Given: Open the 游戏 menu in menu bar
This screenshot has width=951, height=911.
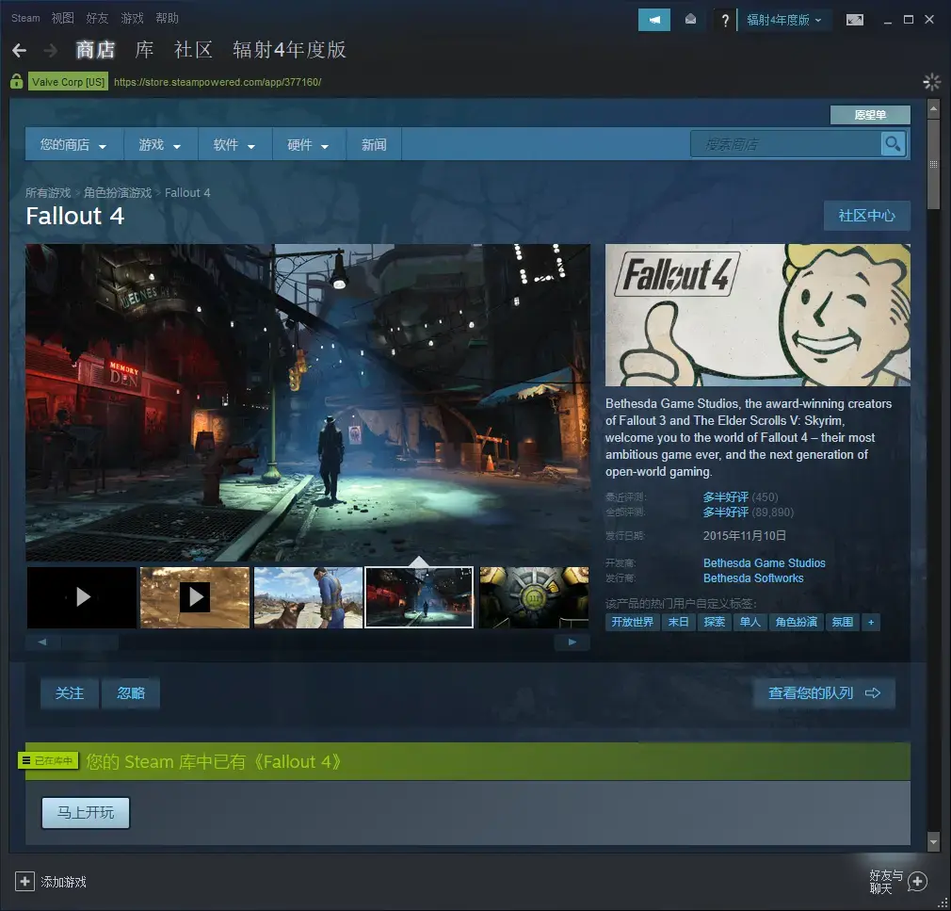Looking at the screenshot, I should click(x=132, y=18).
